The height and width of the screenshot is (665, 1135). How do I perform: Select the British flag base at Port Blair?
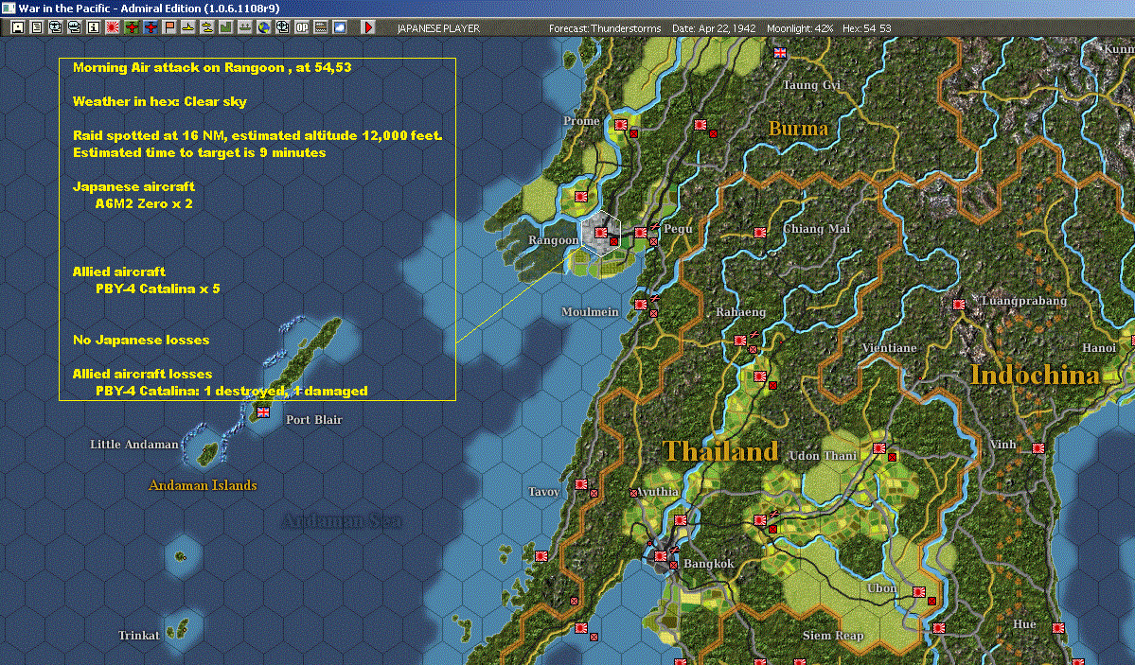pyautogui.click(x=263, y=411)
